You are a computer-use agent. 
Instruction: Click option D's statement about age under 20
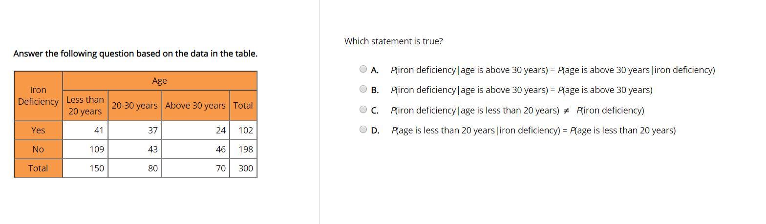[x=533, y=131]
